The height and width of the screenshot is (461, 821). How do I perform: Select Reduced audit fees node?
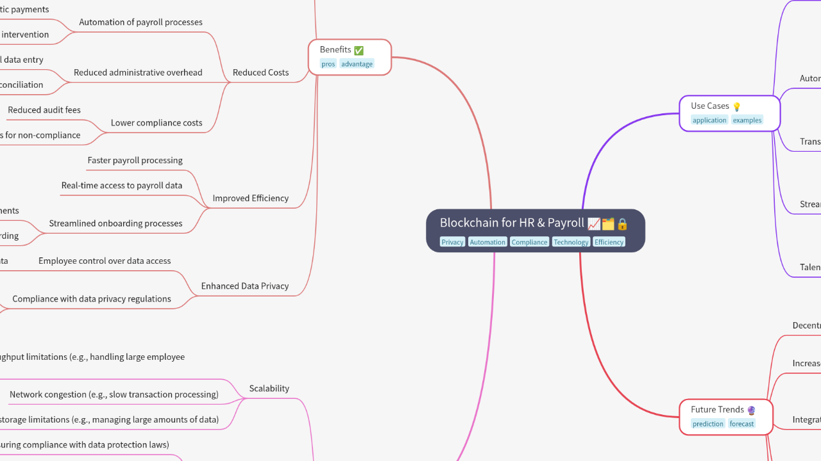tap(44, 110)
